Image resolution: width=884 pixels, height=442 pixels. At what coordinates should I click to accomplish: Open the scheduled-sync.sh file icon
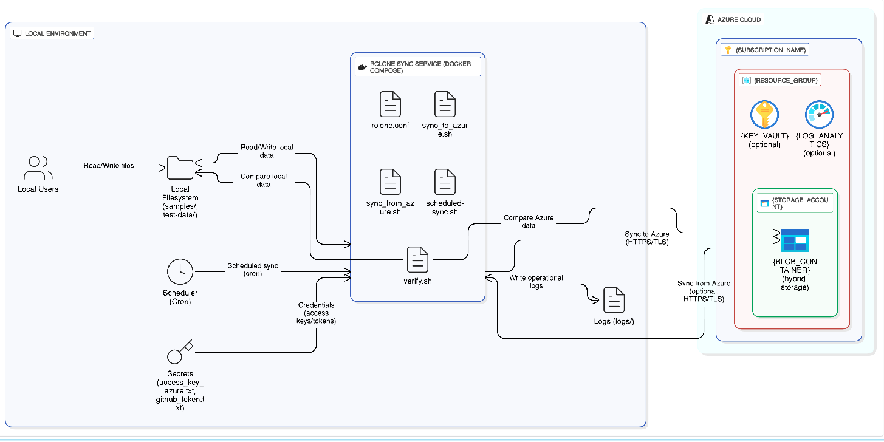pos(445,182)
